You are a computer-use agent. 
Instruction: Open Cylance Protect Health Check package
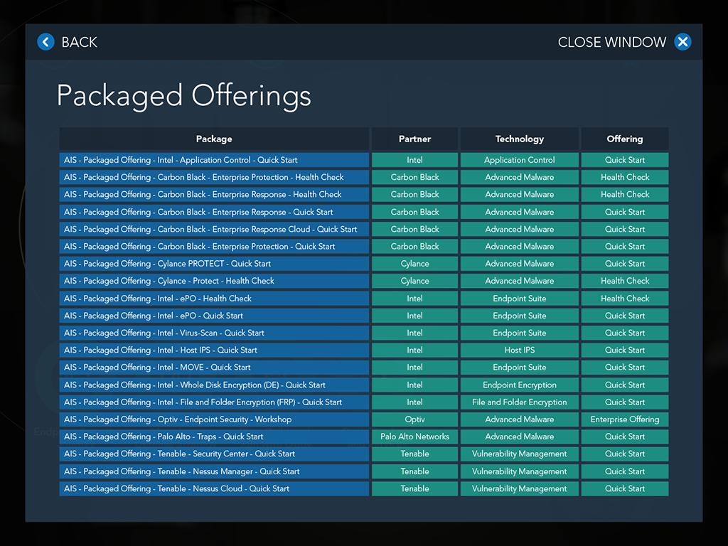coord(214,281)
